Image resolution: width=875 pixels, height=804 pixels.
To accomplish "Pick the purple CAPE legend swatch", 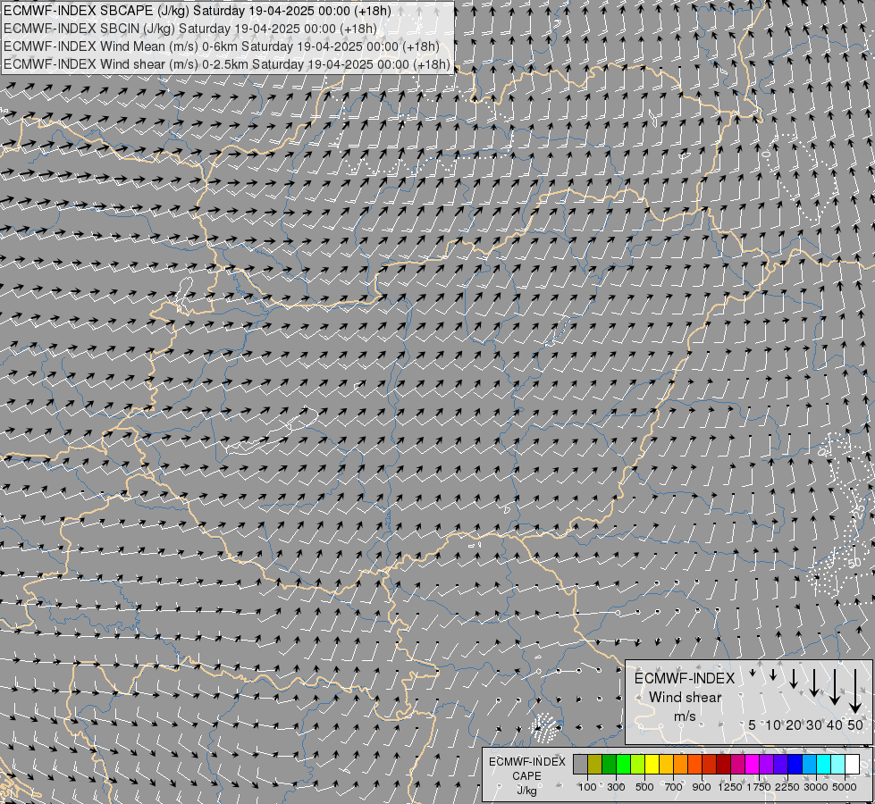I will 767,764.
